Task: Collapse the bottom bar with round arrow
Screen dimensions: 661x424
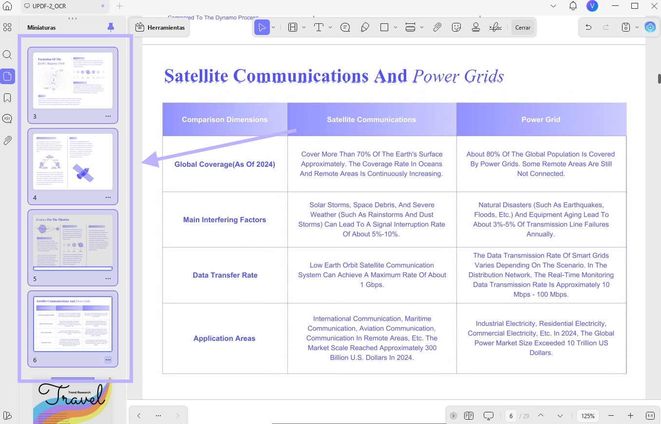Action: pyautogui.click(x=453, y=416)
